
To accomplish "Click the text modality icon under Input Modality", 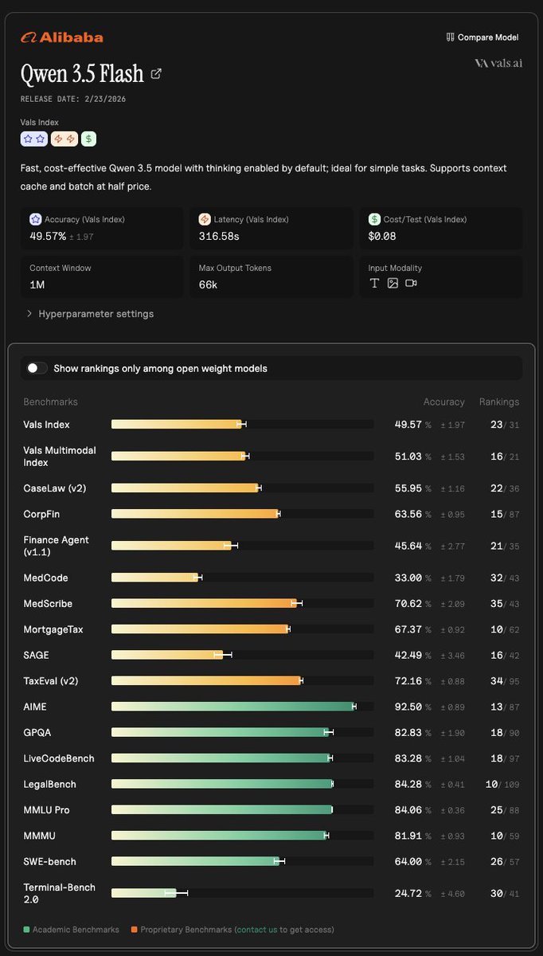I will pyautogui.click(x=374, y=284).
